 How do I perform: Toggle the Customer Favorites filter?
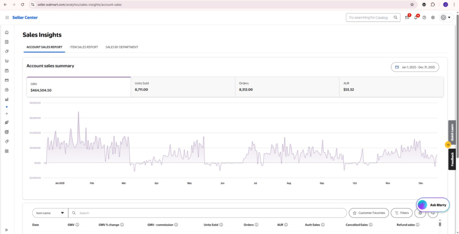pos(368,213)
